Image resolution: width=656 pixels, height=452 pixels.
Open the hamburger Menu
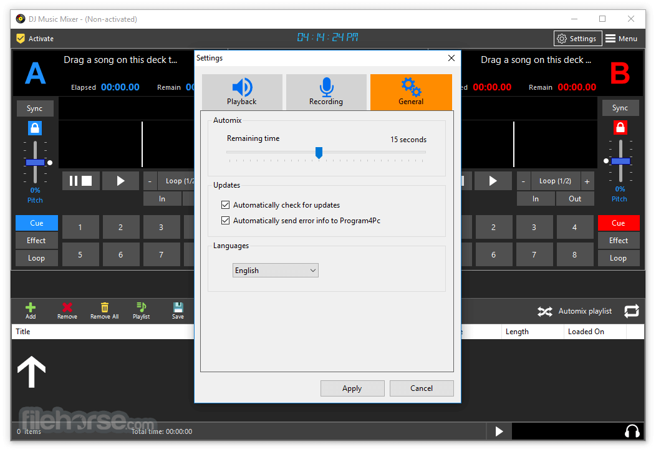pos(622,39)
